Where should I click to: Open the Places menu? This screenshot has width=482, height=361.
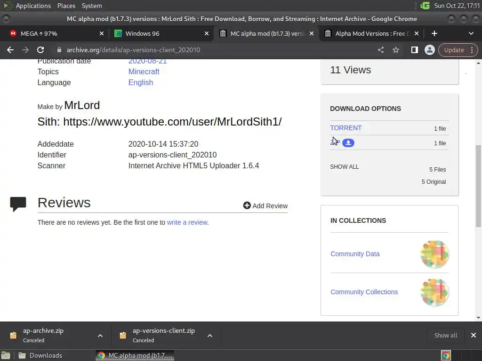(x=66, y=6)
